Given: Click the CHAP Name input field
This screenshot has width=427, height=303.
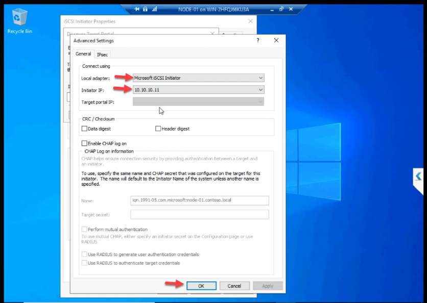Looking at the screenshot, I should pos(200,200).
